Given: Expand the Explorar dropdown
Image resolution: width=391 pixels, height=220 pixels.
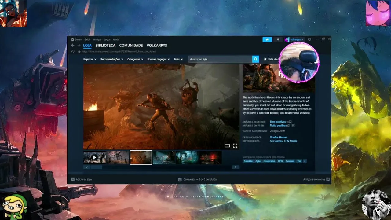Looking at the screenshot, I should pos(90,59).
